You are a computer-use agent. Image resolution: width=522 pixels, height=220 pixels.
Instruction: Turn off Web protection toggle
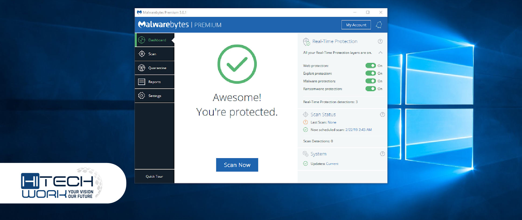[x=371, y=66]
